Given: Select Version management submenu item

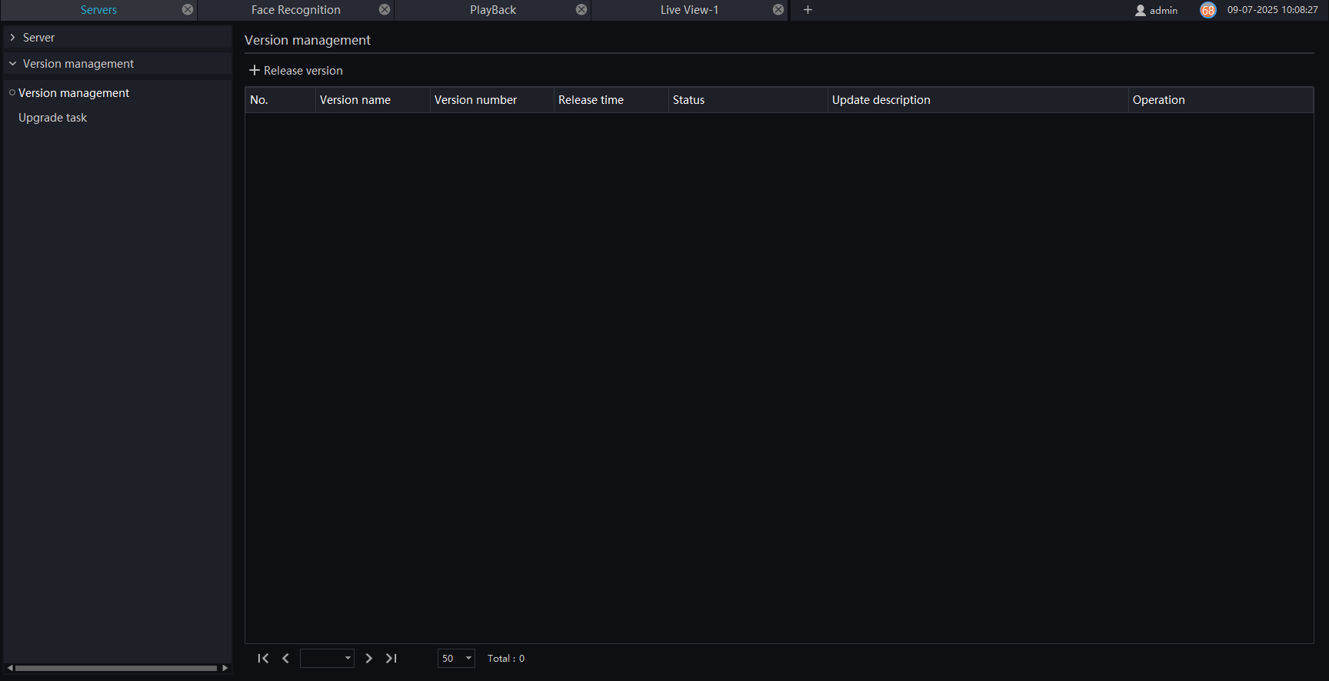Looking at the screenshot, I should 74,92.
